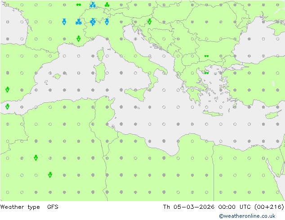Viewport: 285px width, 220px height.
Task: Click the green shower symbol over southeastern Spain
Action: (x=8, y=90)
